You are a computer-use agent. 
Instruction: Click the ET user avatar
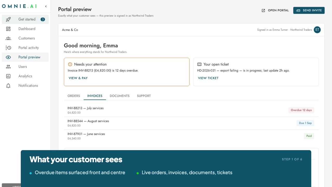[x=317, y=30]
